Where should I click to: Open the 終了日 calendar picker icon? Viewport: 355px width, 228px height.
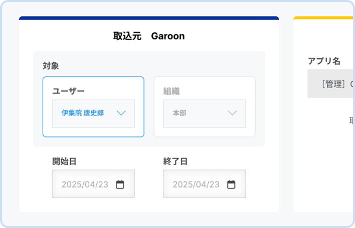click(231, 184)
